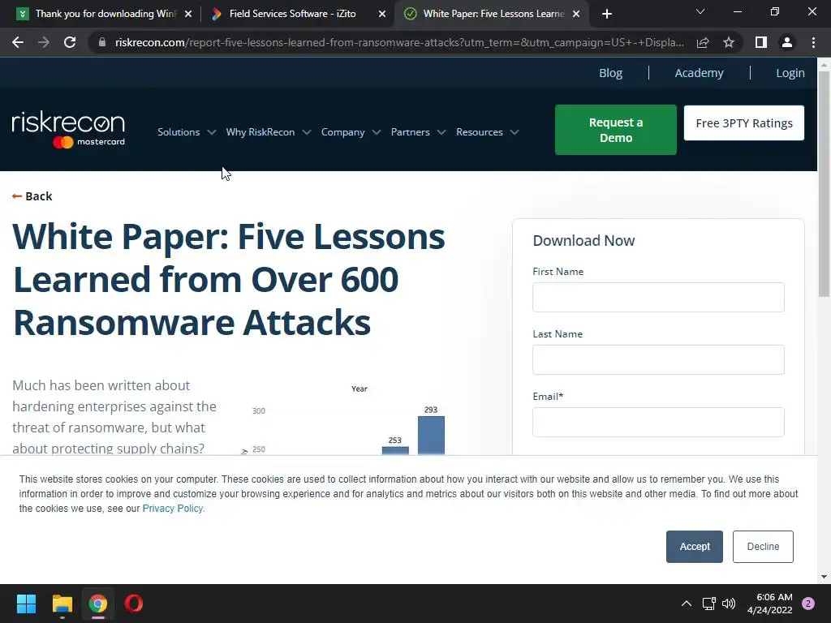This screenshot has width=831, height=623.
Task: Expand the Resources chevron
Action: 514,132
